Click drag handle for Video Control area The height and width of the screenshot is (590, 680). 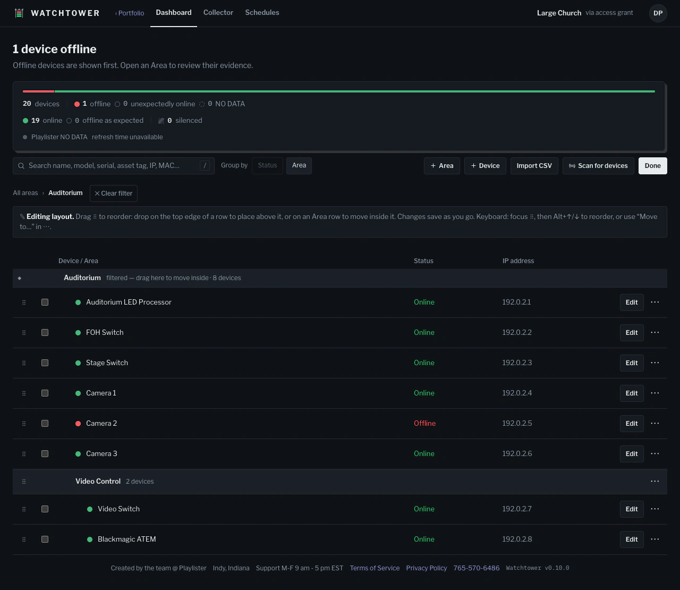24,482
